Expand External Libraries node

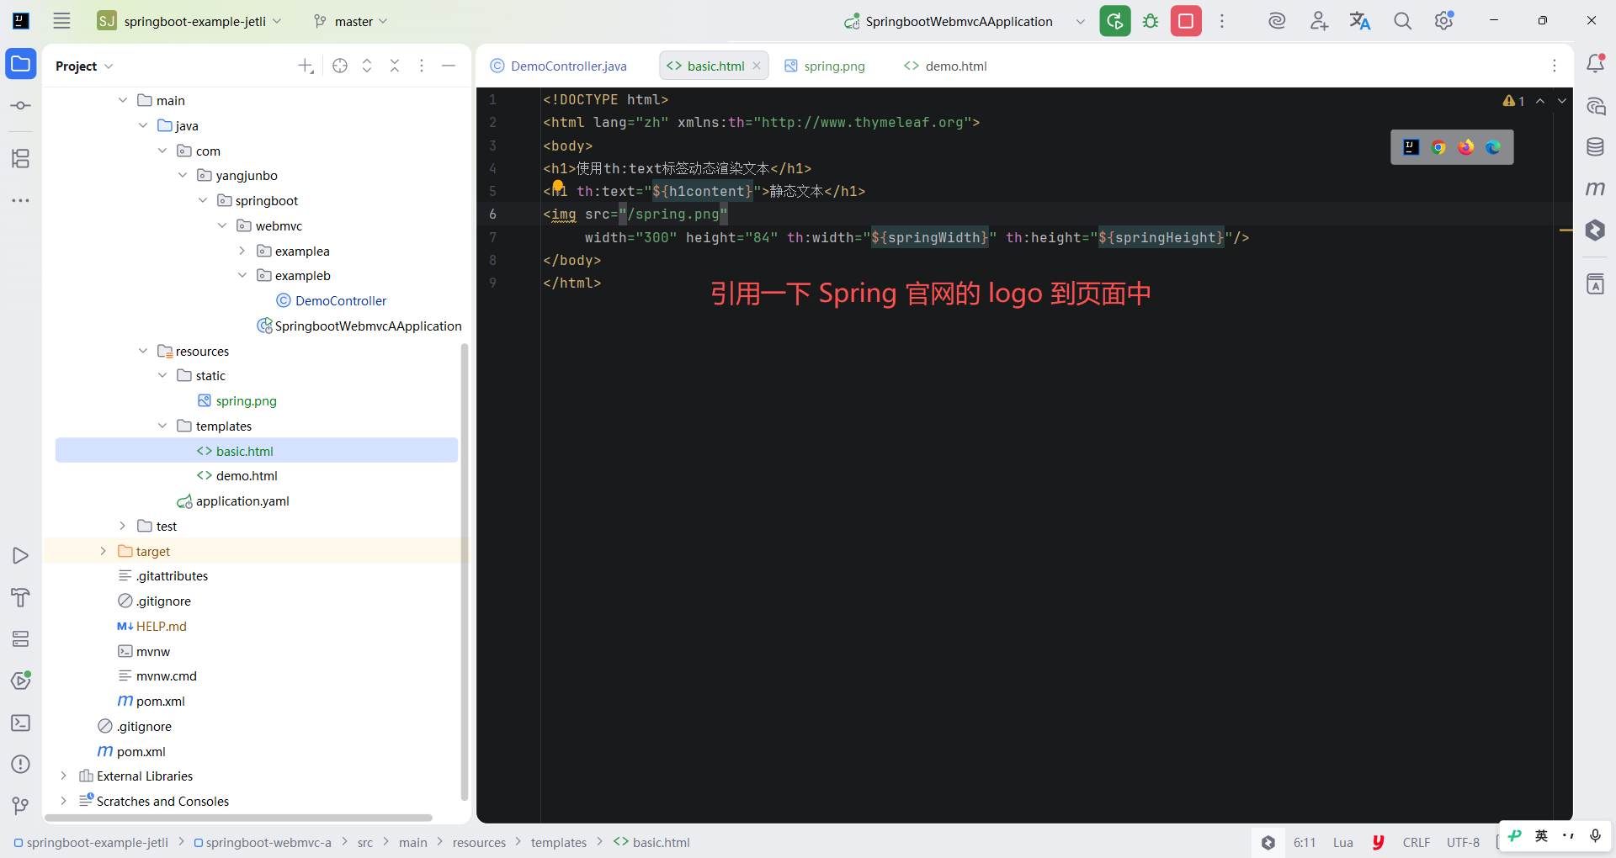pos(63,776)
